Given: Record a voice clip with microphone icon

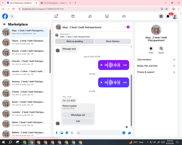Looking at the screenshot, I should tap(56, 133).
